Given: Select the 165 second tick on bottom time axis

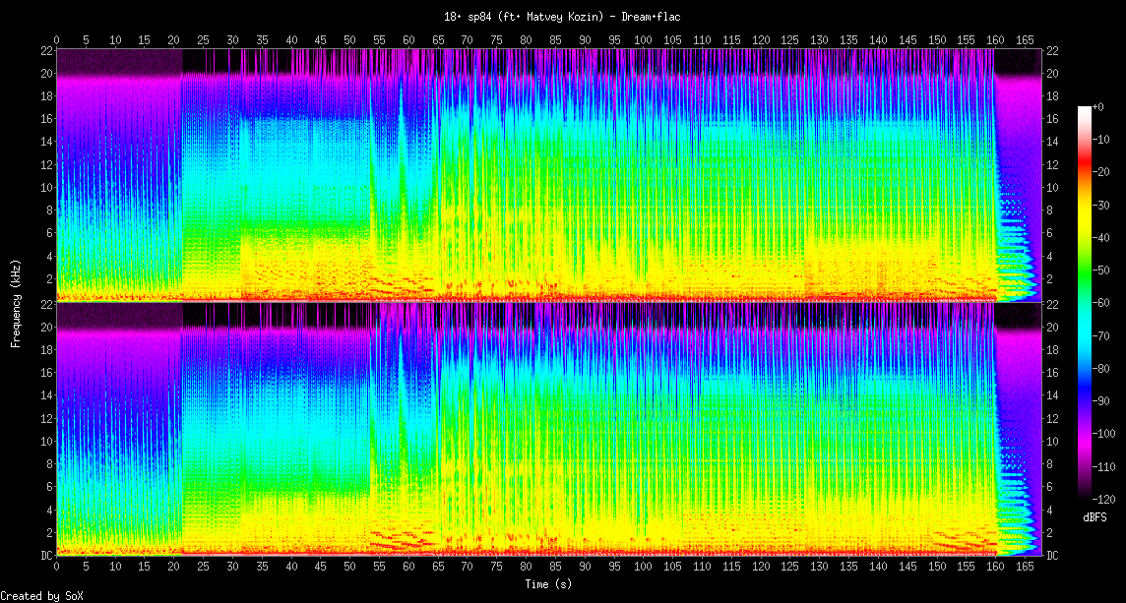Looking at the screenshot, I should [x=1025, y=568].
